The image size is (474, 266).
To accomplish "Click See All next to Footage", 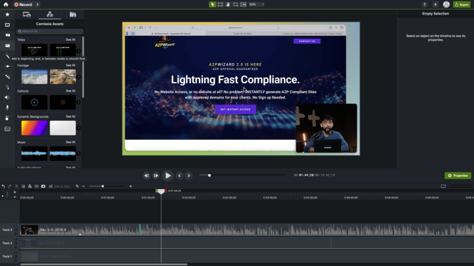I will (70, 65).
